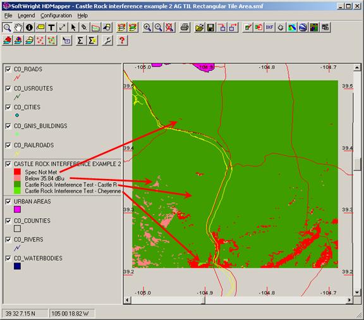
Task: Uncheck the CO_USROUTES layer checkbox
Action: [x=8, y=89]
